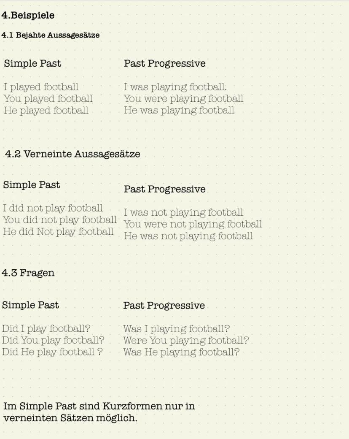Screen dimensions: 349x439
Task: Click the sentence 'You were playing football'
Action: click(183, 99)
